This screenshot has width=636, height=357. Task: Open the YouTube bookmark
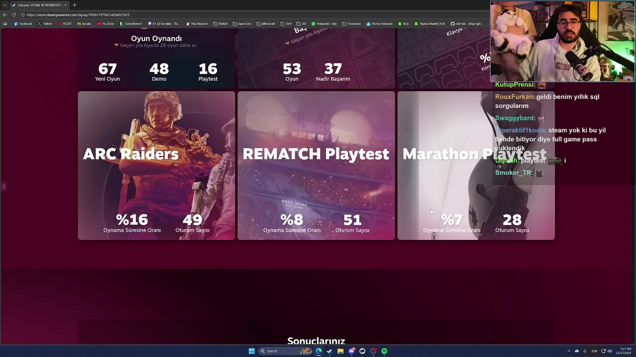[105, 24]
